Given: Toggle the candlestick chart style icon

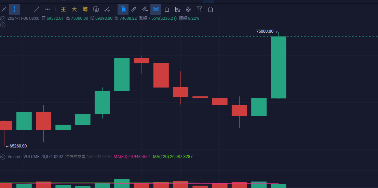Looking at the screenshot, I should click(156, 9).
